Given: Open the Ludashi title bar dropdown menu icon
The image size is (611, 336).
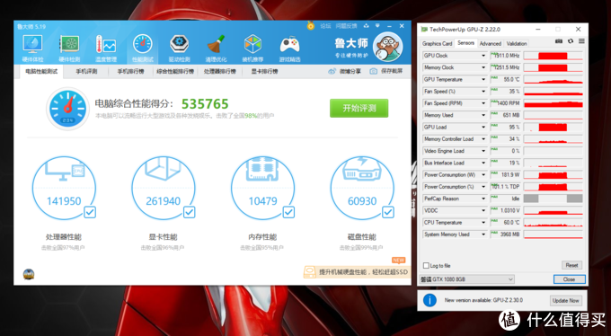Looking at the screenshot, I should 377,26.
